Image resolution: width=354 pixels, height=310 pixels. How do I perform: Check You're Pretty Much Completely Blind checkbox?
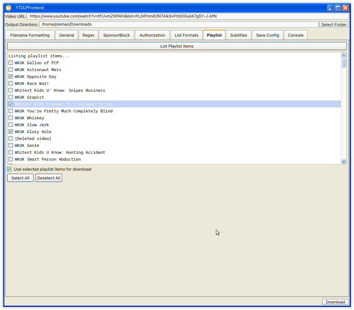[x=11, y=111]
